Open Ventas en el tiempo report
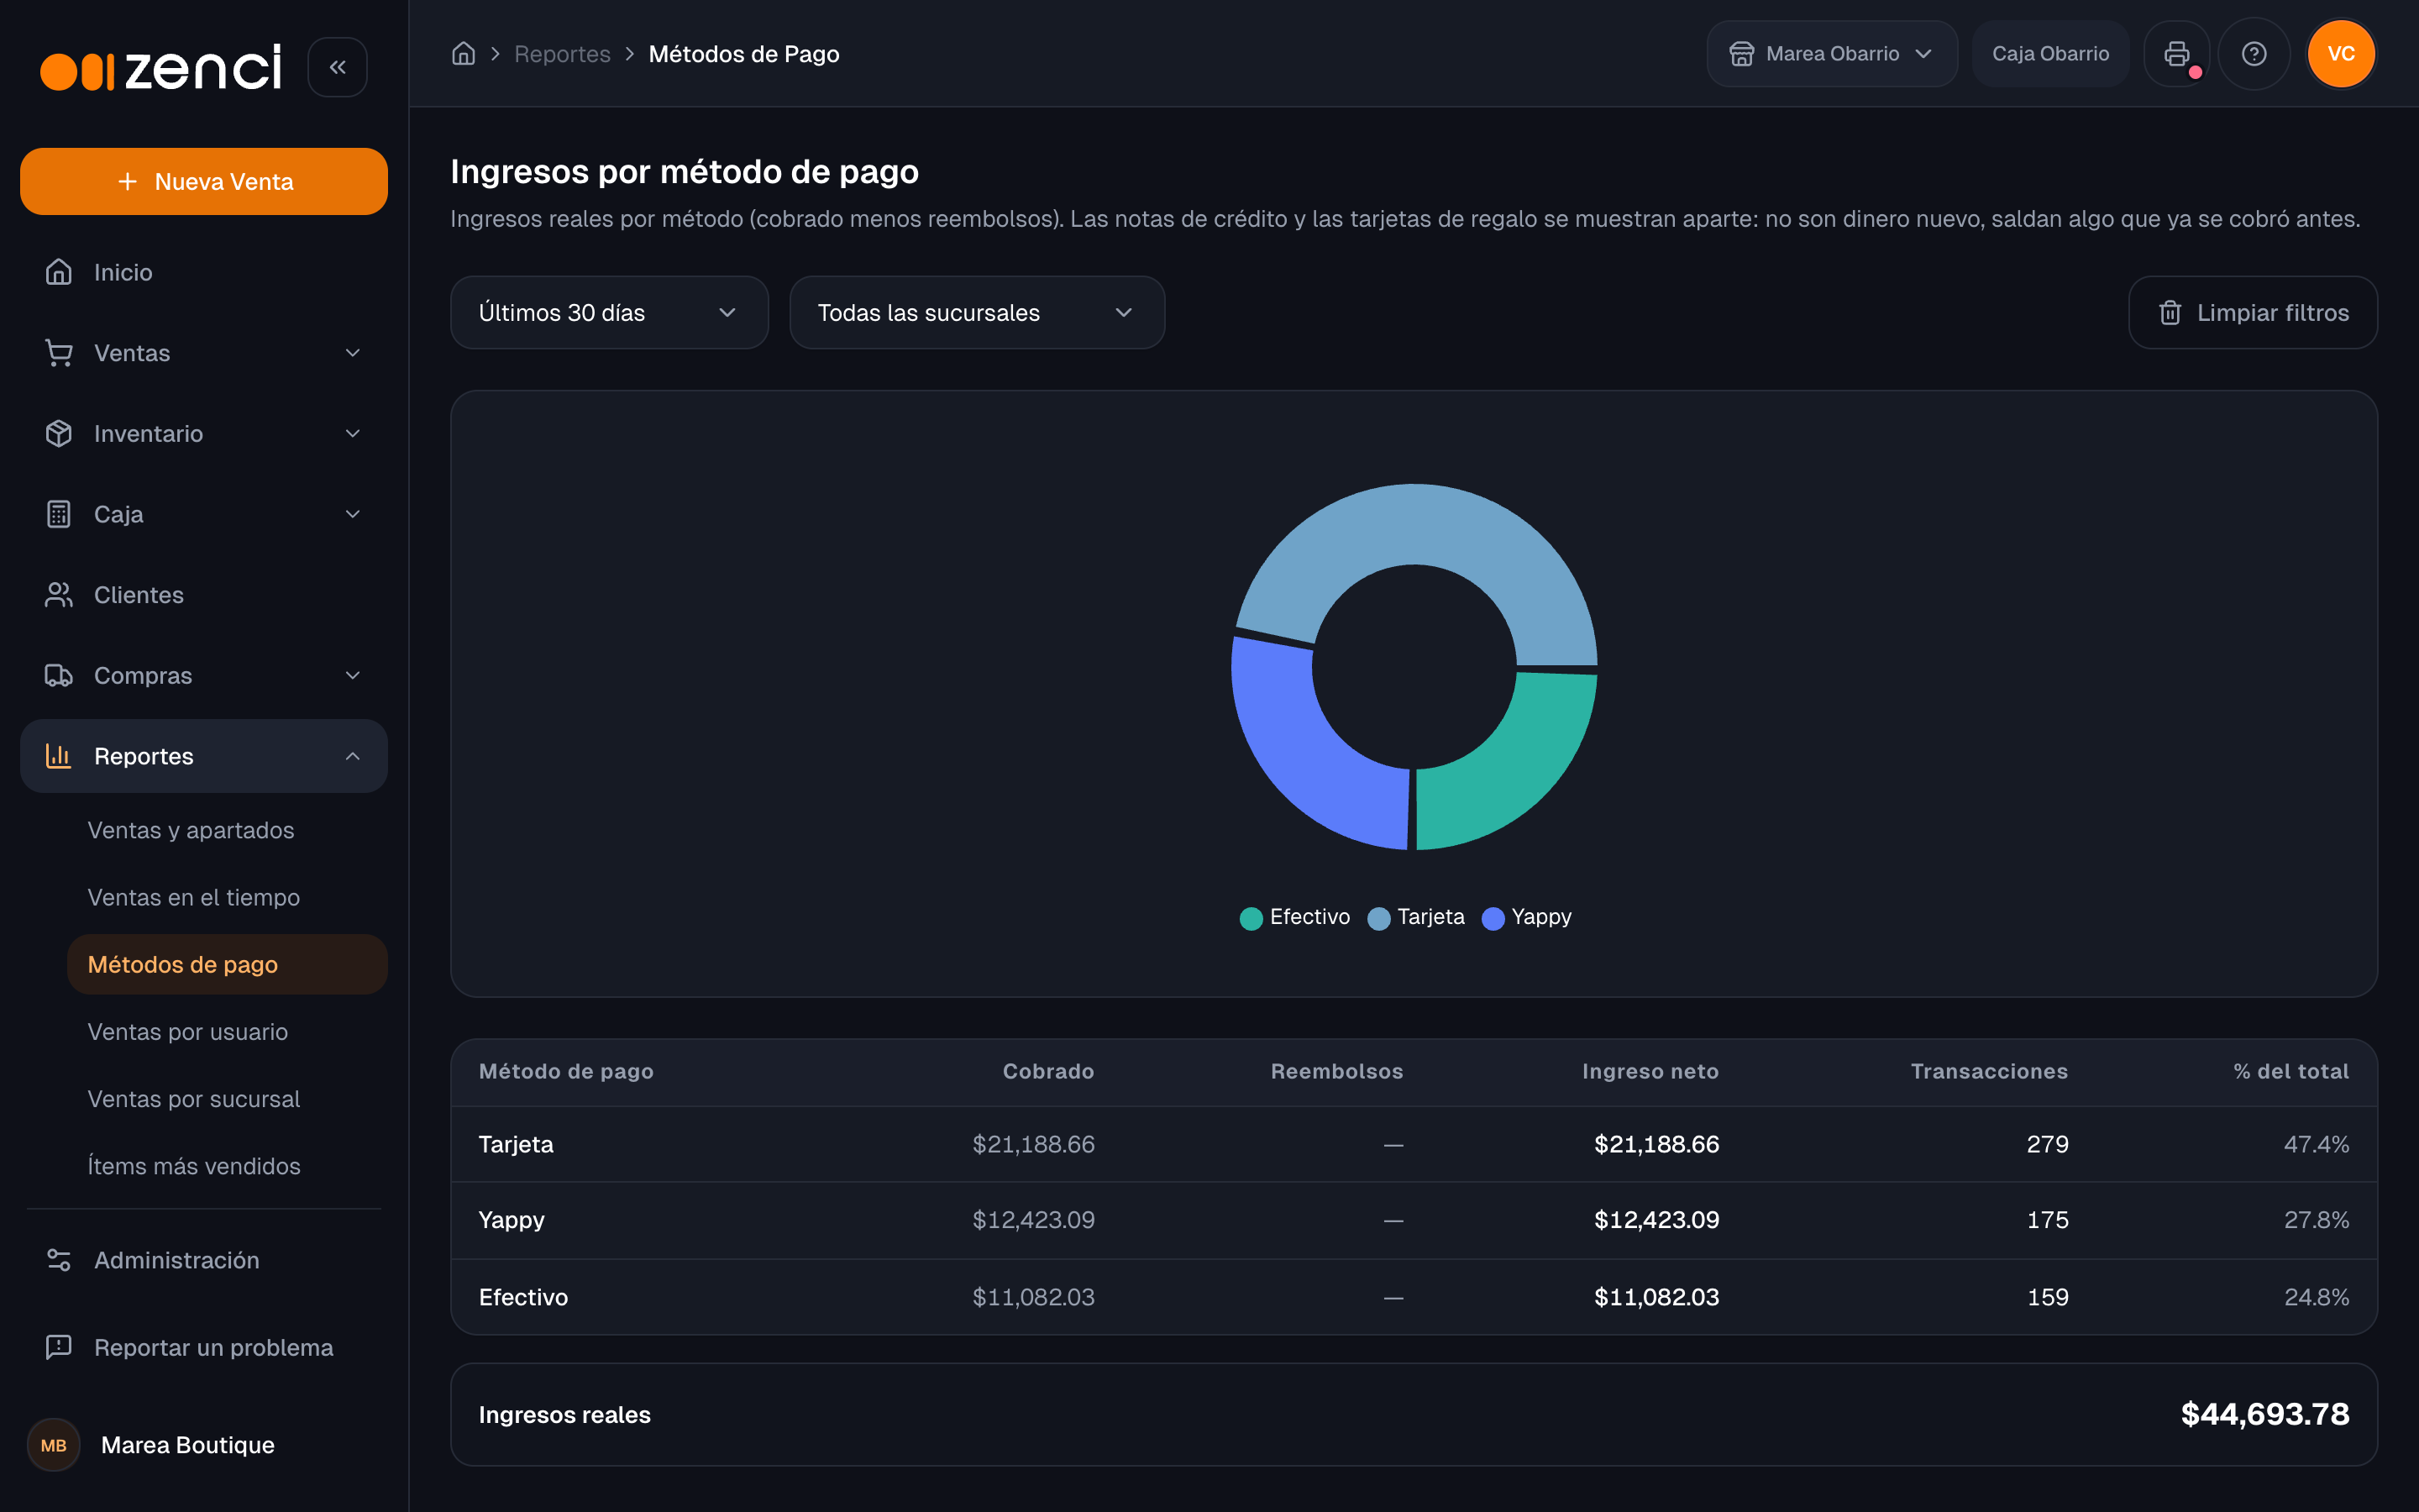The image size is (2419, 1512). click(x=194, y=897)
